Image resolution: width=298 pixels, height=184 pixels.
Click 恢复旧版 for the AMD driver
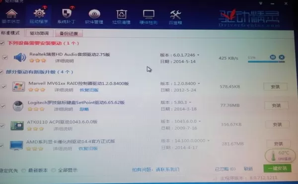pos(88,148)
